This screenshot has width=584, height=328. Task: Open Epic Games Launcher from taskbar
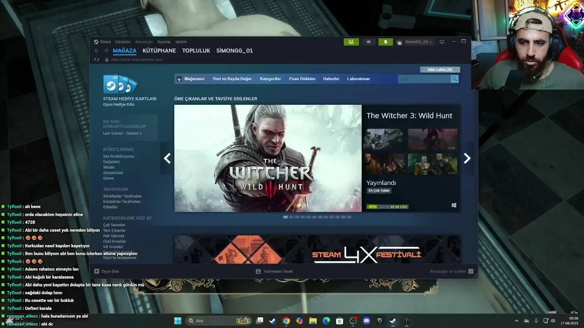pyautogui.click(x=380, y=321)
